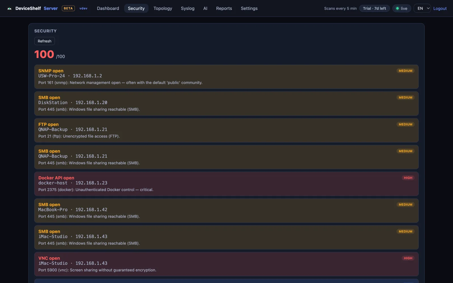
Task: Click the Logout link
Action: [440, 8]
